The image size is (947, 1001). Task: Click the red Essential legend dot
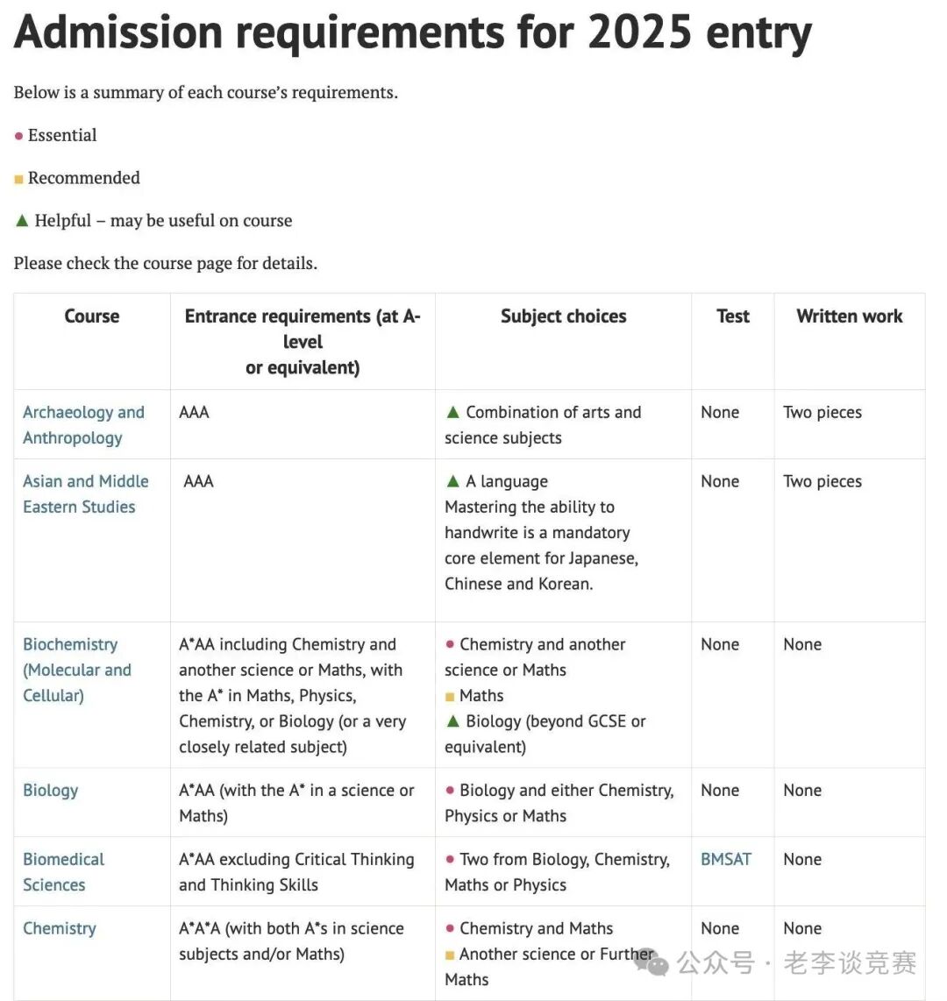(18, 137)
